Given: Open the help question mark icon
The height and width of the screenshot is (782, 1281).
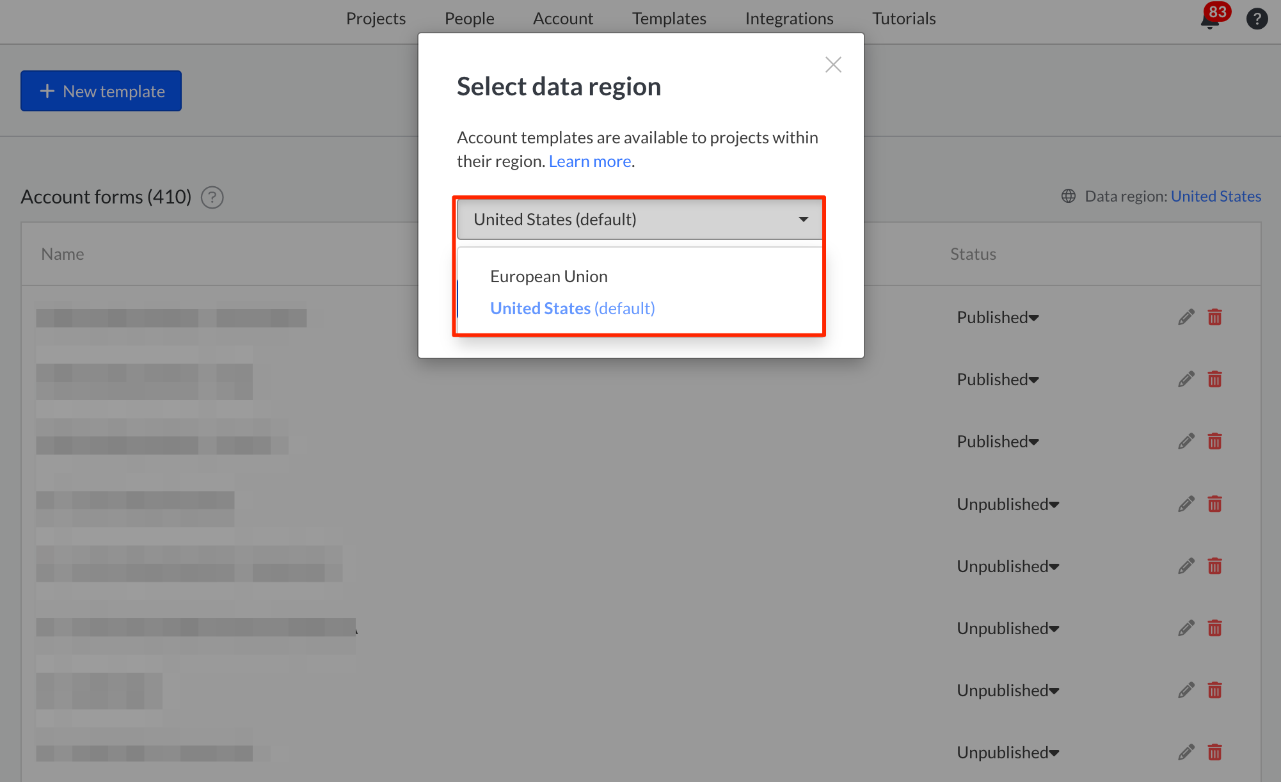Looking at the screenshot, I should click(1257, 19).
